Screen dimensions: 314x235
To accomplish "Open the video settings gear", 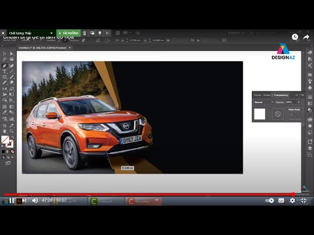I will point(292,200).
